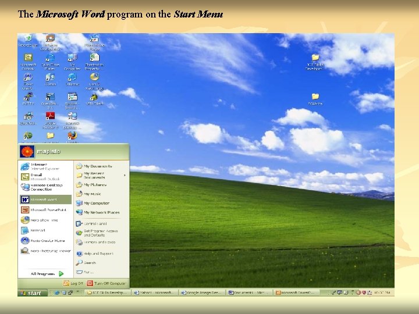Open Internet Explorer desktop shortcut

(72, 79)
